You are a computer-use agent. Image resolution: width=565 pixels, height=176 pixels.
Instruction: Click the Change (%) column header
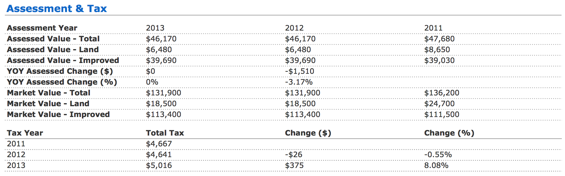click(449, 133)
